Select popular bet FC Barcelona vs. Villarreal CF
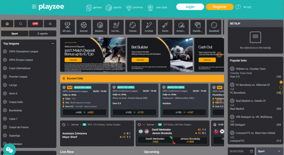The width and height of the screenshot is (284, 155). pyautogui.click(x=255, y=89)
